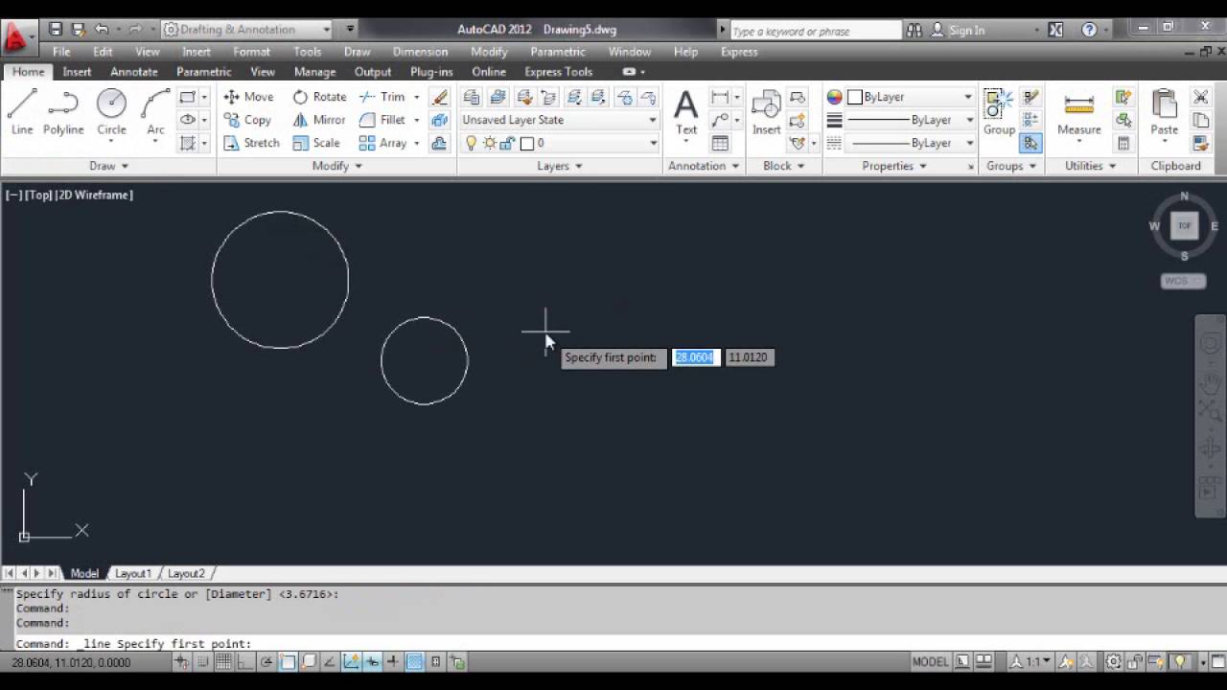Viewport: 1227px width, 690px height.
Task: Switch to the Layout1 tab
Action: (133, 573)
